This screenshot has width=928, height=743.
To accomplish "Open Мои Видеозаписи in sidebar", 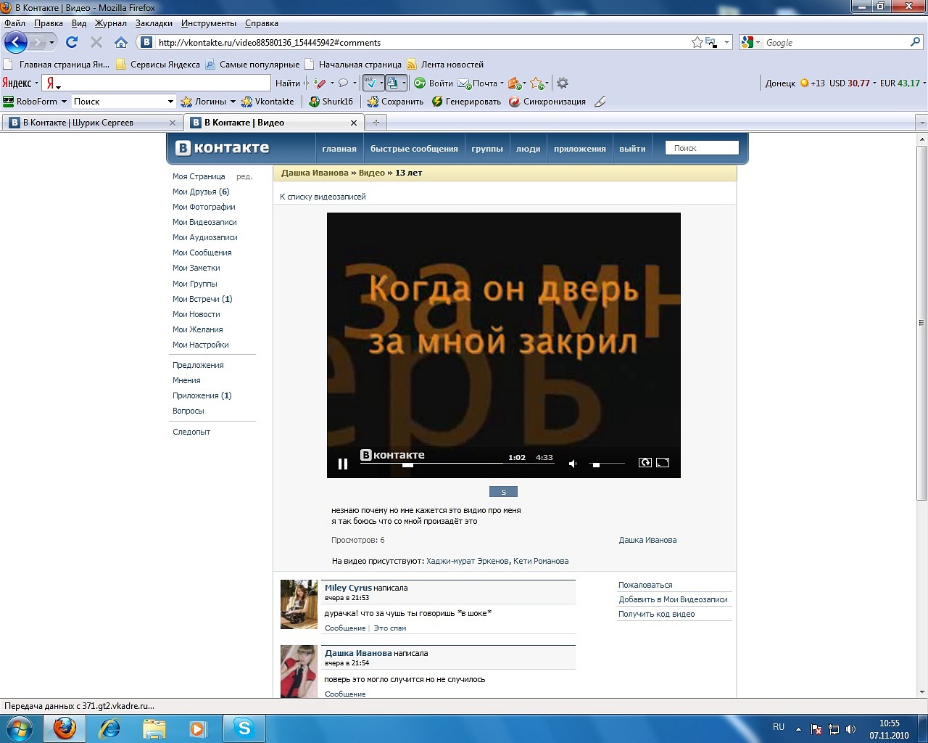I will (204, 222).
